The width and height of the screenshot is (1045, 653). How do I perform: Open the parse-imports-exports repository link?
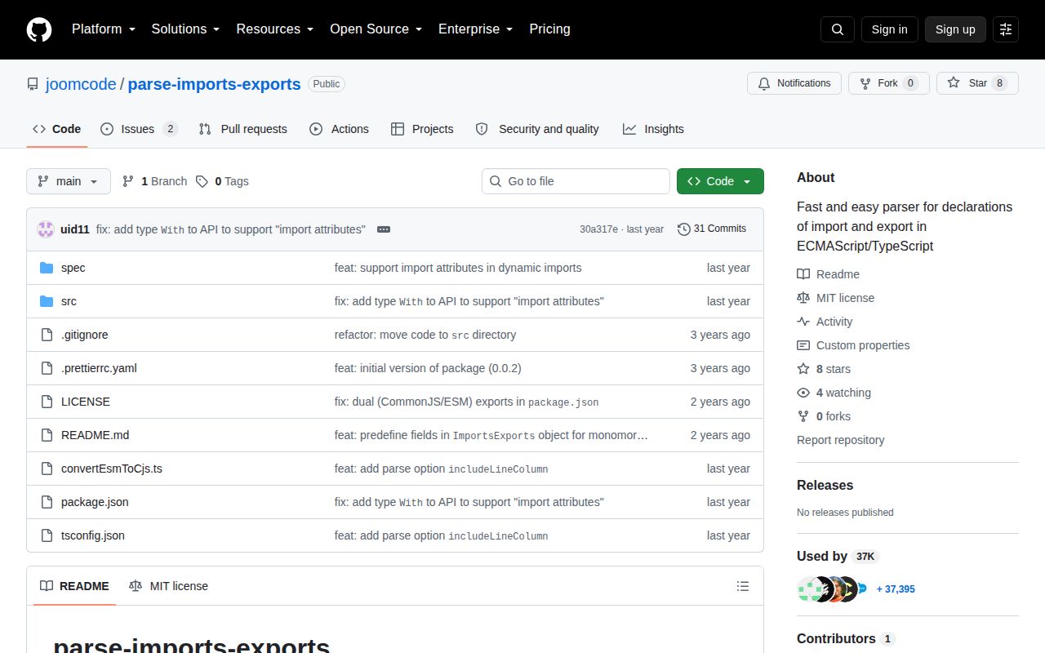(x=215, y=84)
